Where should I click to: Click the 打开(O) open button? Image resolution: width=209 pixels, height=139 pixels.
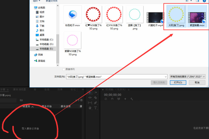pos(178,83)
